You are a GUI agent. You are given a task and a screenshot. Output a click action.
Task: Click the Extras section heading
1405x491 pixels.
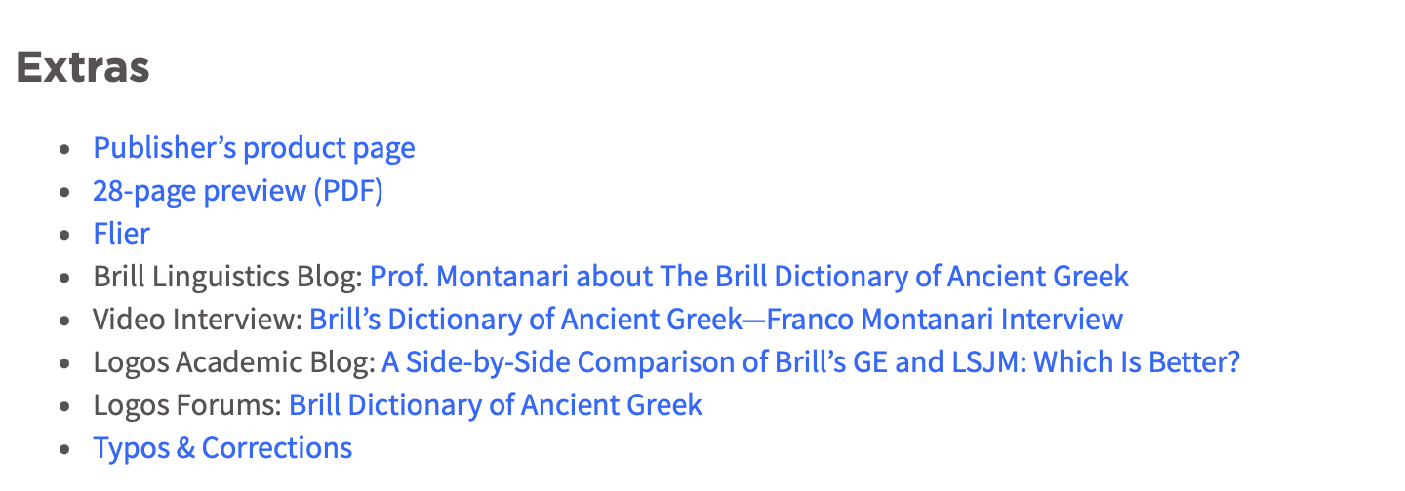[x=83, y=67]
